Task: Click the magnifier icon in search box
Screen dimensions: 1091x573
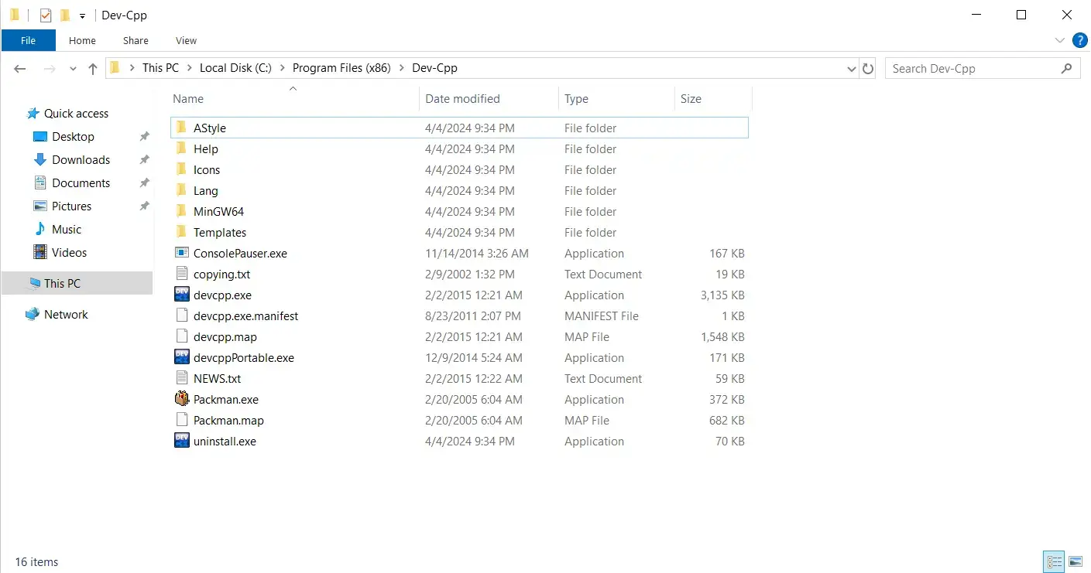Action: tap(1067, 69)
